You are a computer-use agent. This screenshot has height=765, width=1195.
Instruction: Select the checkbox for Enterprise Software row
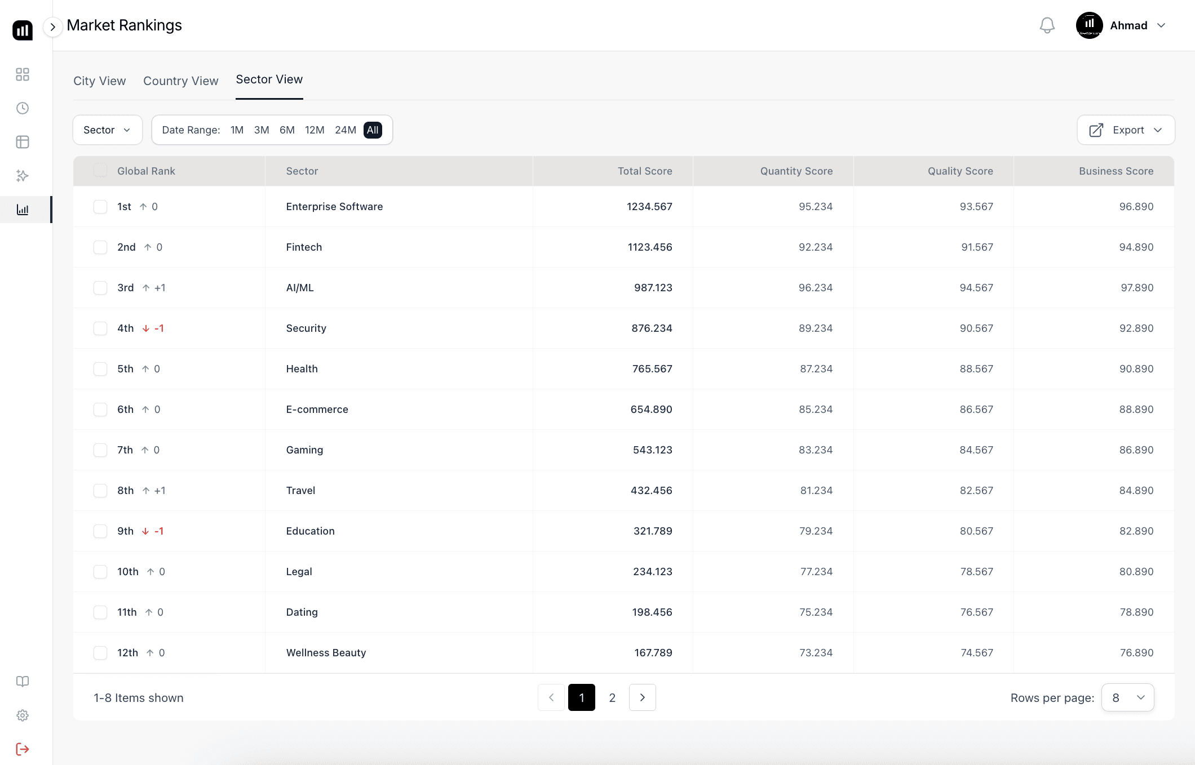[100, 207]
